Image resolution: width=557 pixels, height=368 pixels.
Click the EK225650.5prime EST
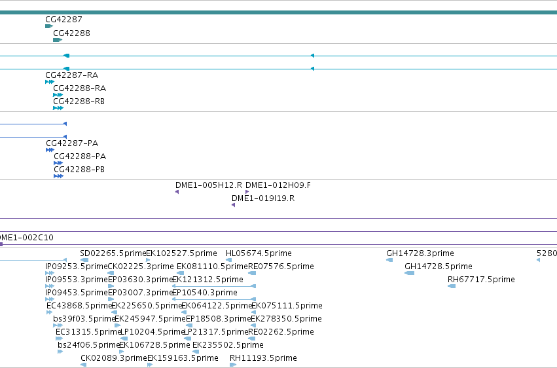(147, 306)
